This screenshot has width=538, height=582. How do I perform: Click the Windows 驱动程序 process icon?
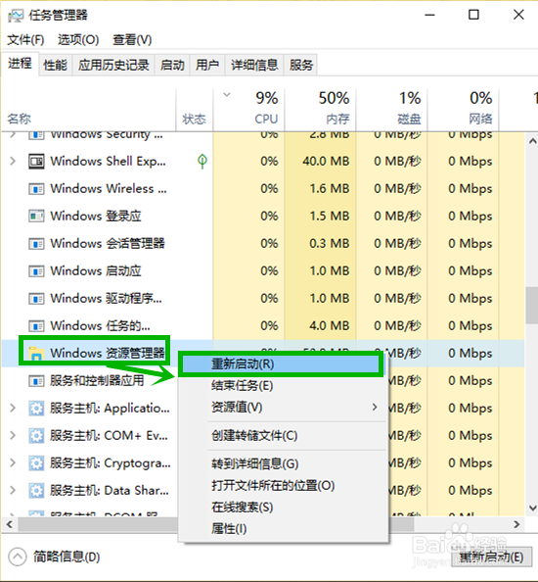point(36,299)
